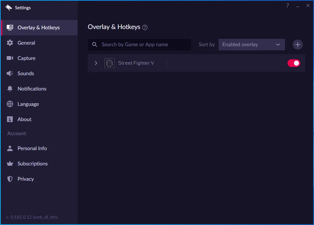Click the Overwolf wolf logo icon

9,8
